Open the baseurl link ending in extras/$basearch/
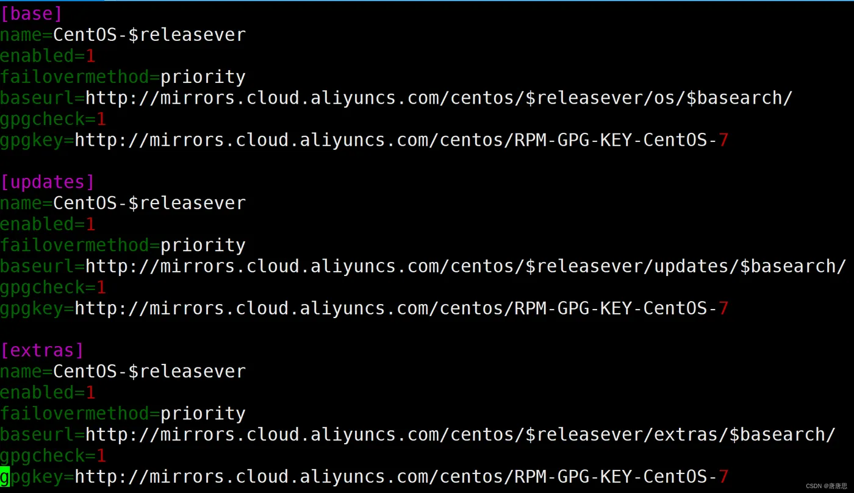Screen dimensions: 854x493 459,434
